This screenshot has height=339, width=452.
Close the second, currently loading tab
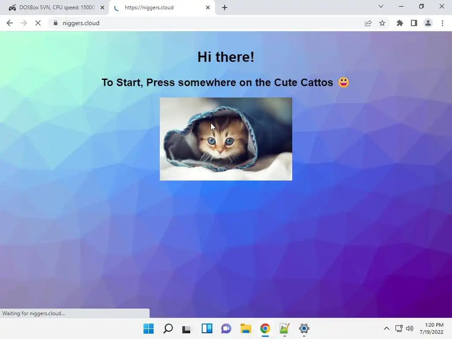[208, 8]
